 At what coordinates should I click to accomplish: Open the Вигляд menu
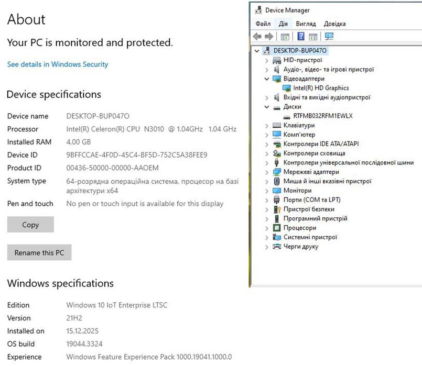point(306,24)
